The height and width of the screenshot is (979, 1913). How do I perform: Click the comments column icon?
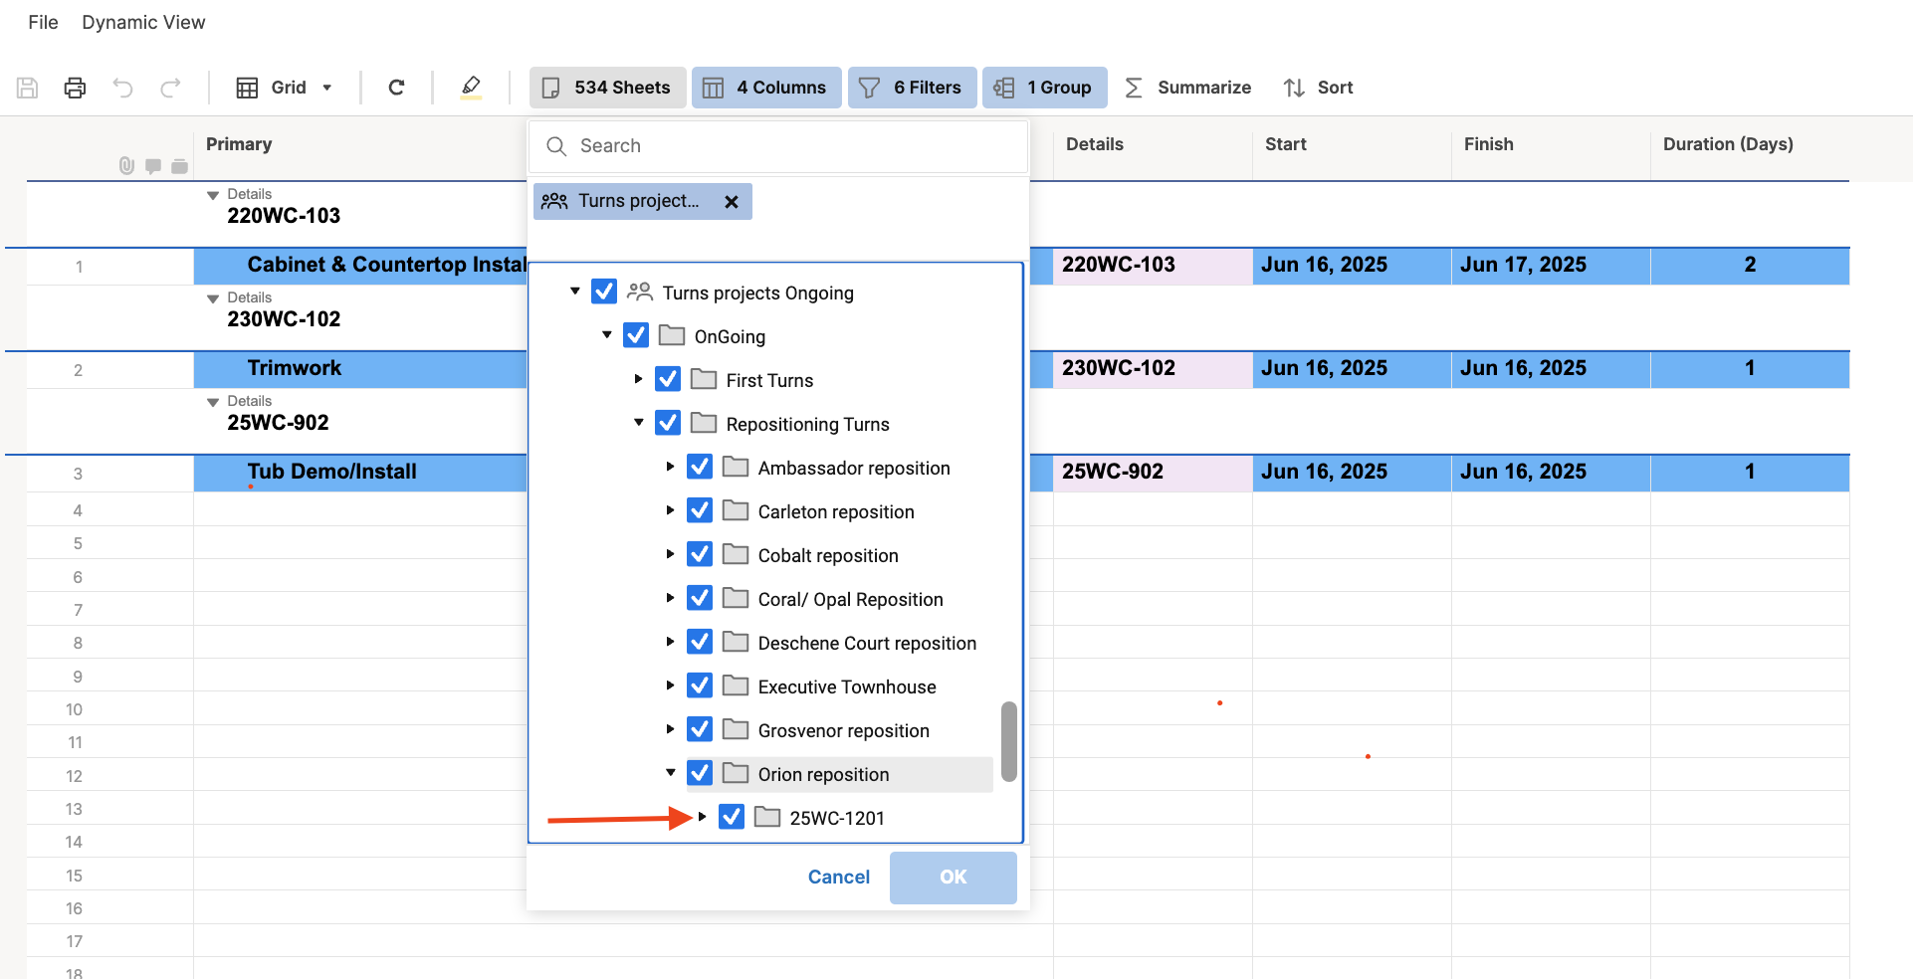(153, 166)
